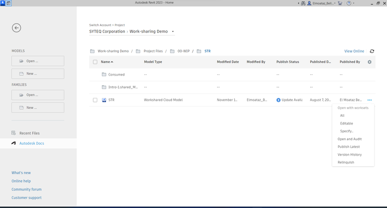This screenshot has height=208, width=387.
Task: Click the 00-WIP breadcrumb folder icon
Action: (x=172, y=51)
